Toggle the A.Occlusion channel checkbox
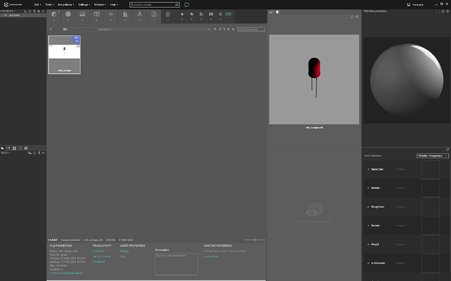The width and height of the screenshot is (451, 281). (368, 263)
